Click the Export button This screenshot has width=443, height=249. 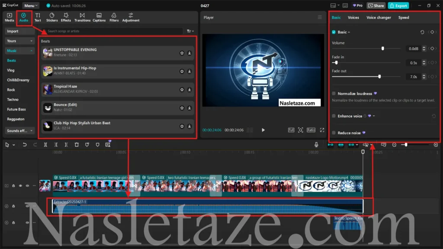point(398,6)
